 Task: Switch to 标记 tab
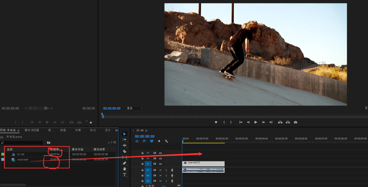click(93, 130)
